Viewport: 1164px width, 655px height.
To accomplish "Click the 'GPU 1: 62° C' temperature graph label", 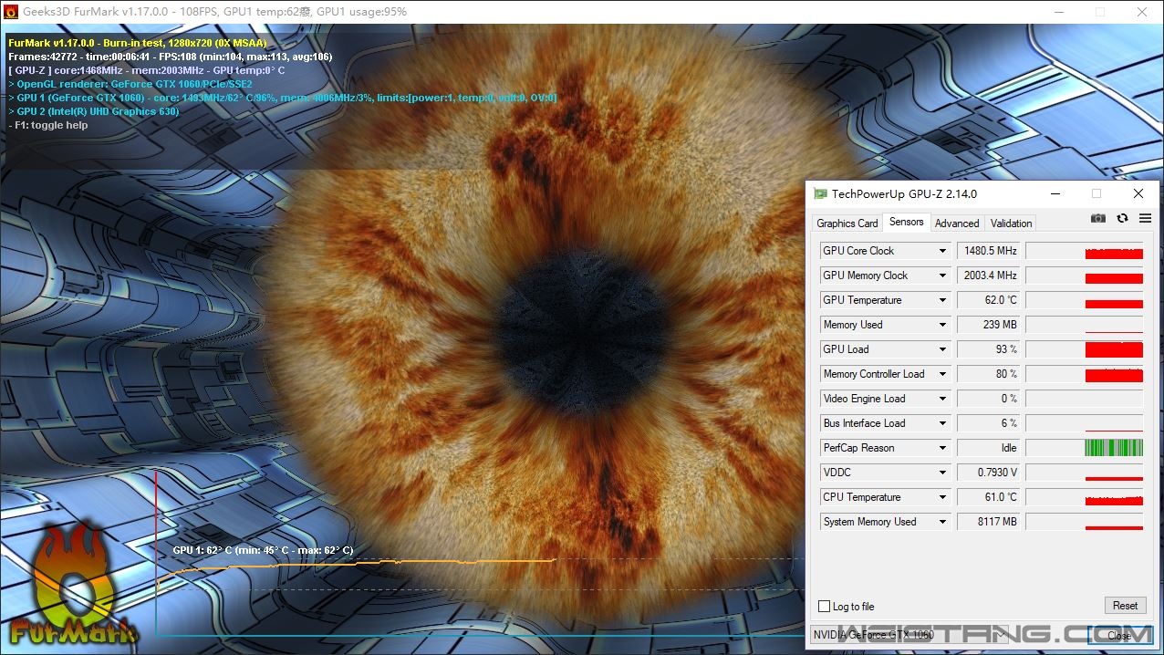I will tap(263, 550).
